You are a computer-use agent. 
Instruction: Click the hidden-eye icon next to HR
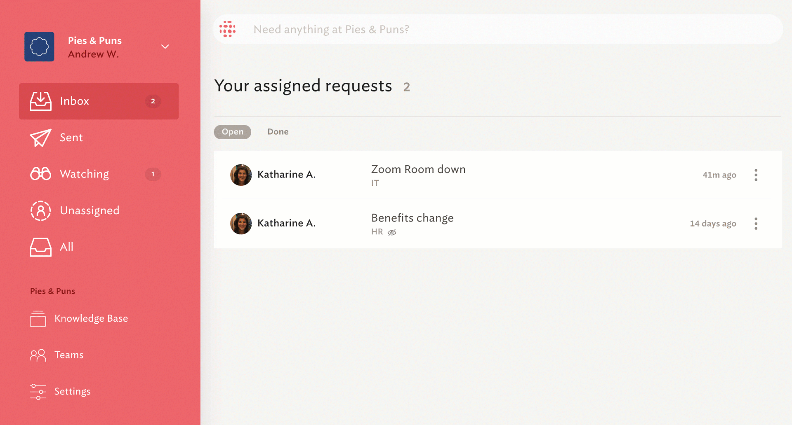coord(392,232)
